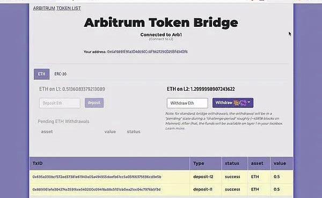Select the ETH tab
Viewport: 322px width, 198px height.
point(41,74)
